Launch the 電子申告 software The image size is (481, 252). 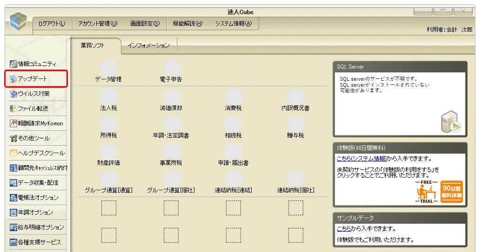pos(171,72)
